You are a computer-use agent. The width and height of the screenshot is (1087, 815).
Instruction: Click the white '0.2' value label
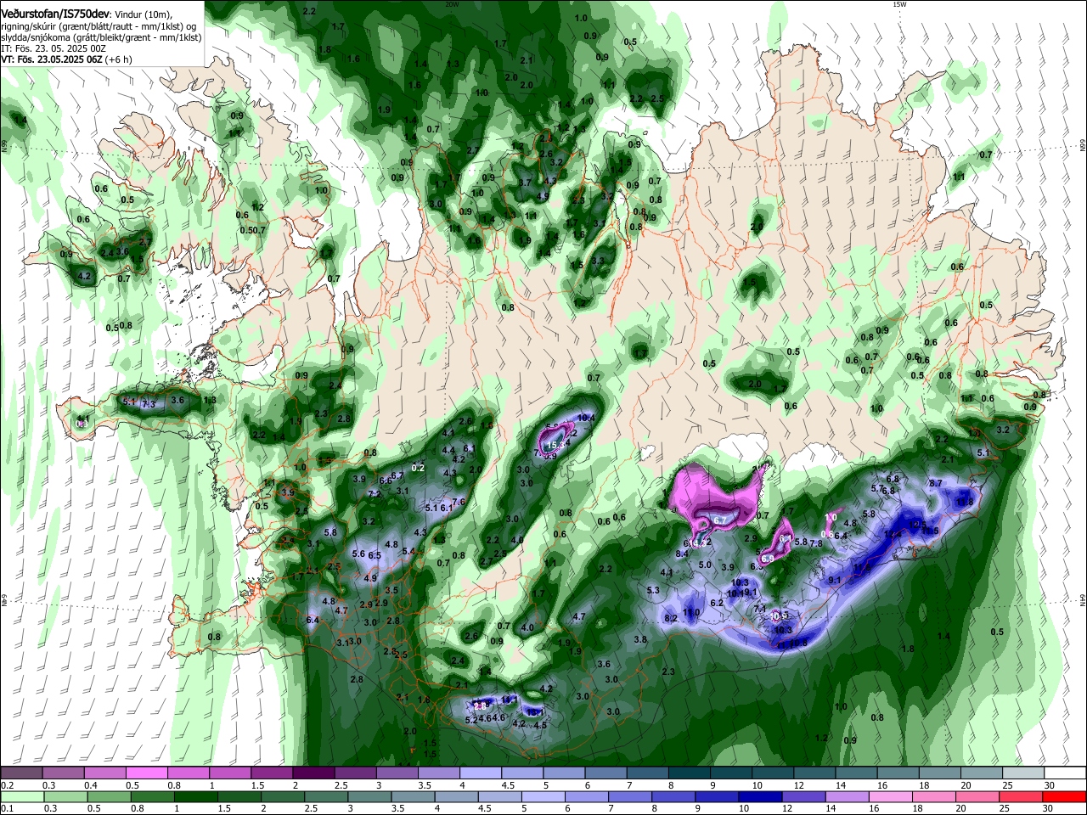pos(418,468)
